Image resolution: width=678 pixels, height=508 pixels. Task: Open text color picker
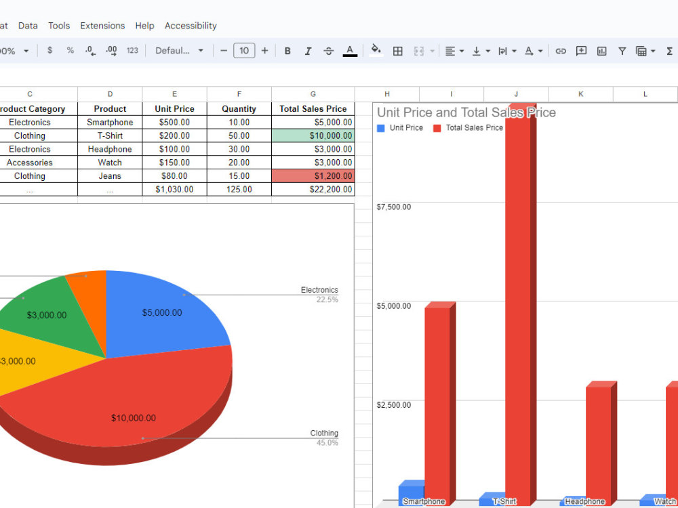point(350,51)
